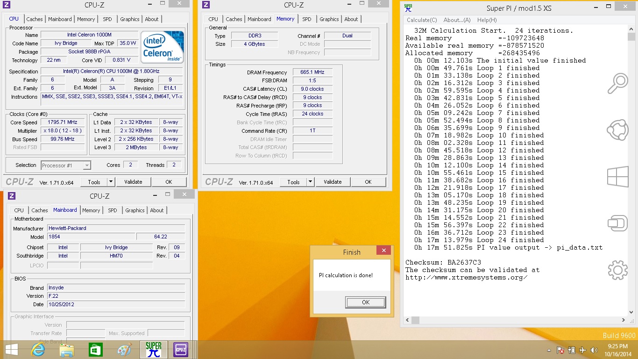Open About...(A) menu in Super PI
The height and width of the screenshot is (359, 638).
click(457, 20)
